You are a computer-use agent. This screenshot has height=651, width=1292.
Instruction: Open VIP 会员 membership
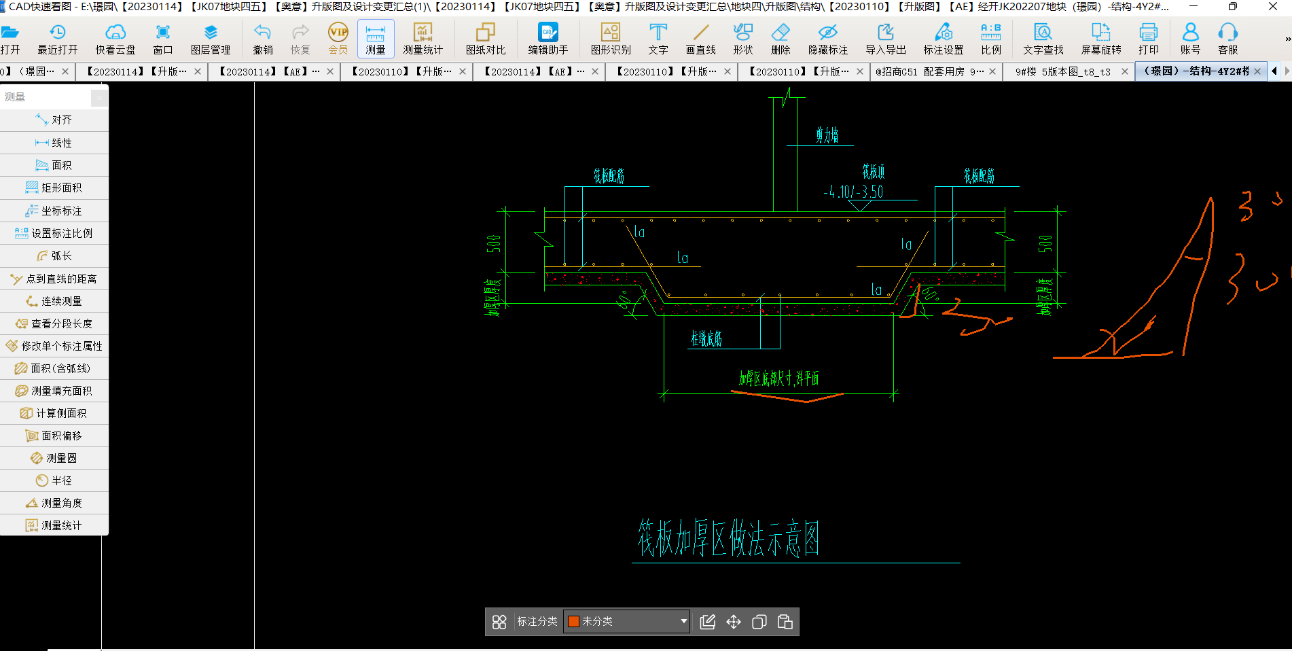point(338,39)
